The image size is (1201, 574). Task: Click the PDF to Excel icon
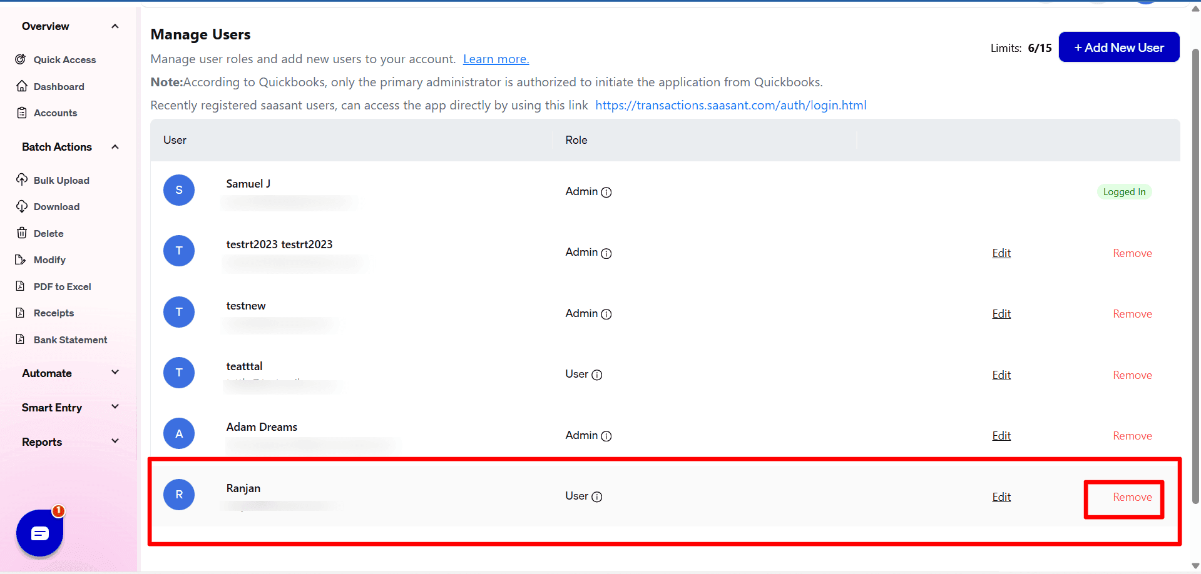[x=21, y=286]
